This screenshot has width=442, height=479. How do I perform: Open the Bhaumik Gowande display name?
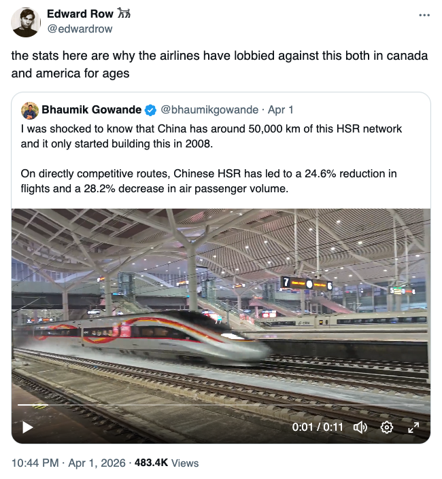pos(91,110)
